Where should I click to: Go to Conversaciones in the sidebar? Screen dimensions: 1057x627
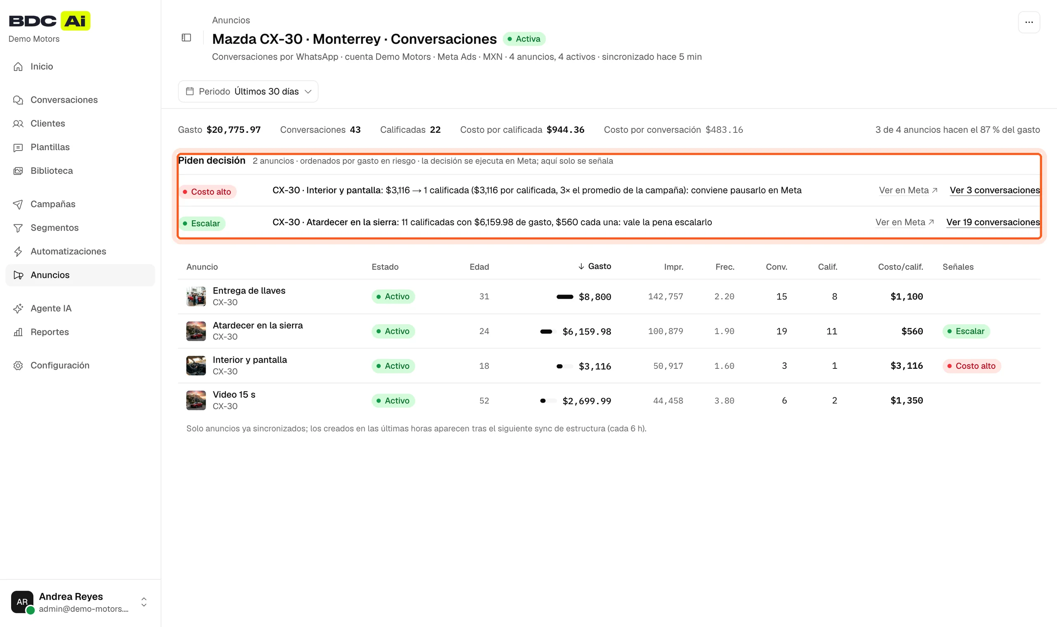pos(81,100)
